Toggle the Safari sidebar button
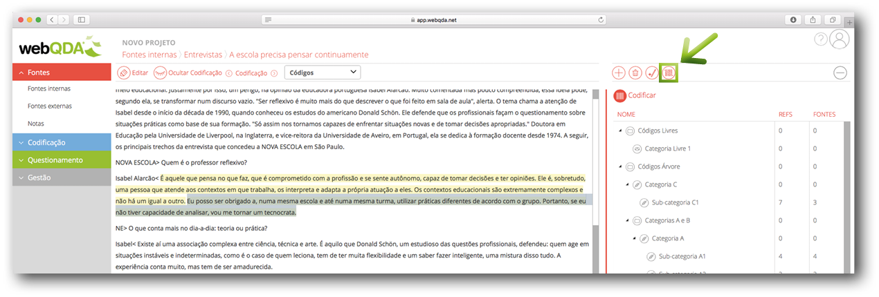Viewport: 879px width, 297px height. (x=83, y=19)
